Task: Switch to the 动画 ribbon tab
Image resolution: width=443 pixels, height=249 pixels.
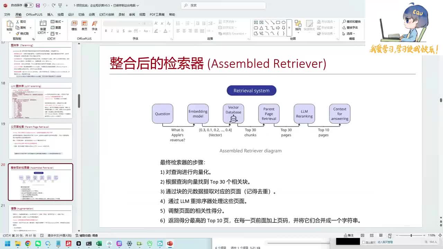Action: click(92, 15)
